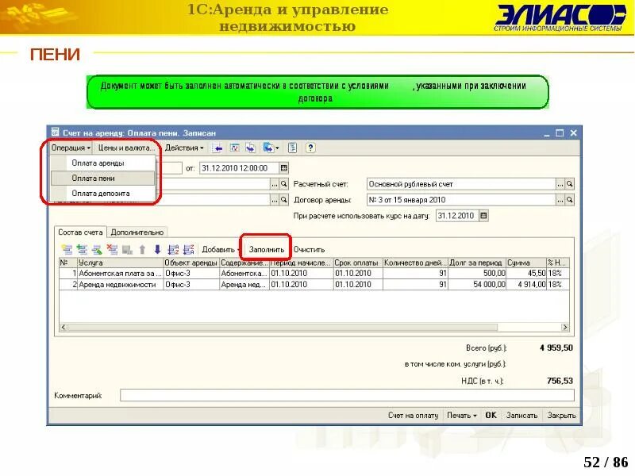Switch to Дополнительно tab
This screenshot has height=476, width=635.
pos(137,232)
